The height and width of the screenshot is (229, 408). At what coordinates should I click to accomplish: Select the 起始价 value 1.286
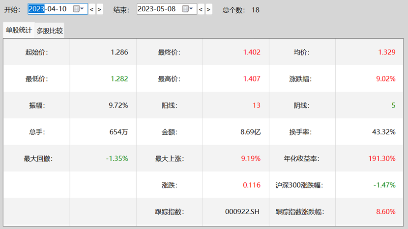119,52
